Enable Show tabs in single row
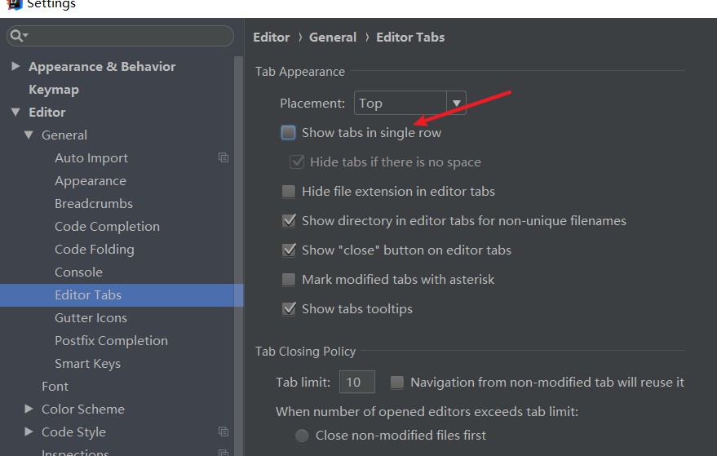This screenshot has width=717, height=456. coord(289,132)
